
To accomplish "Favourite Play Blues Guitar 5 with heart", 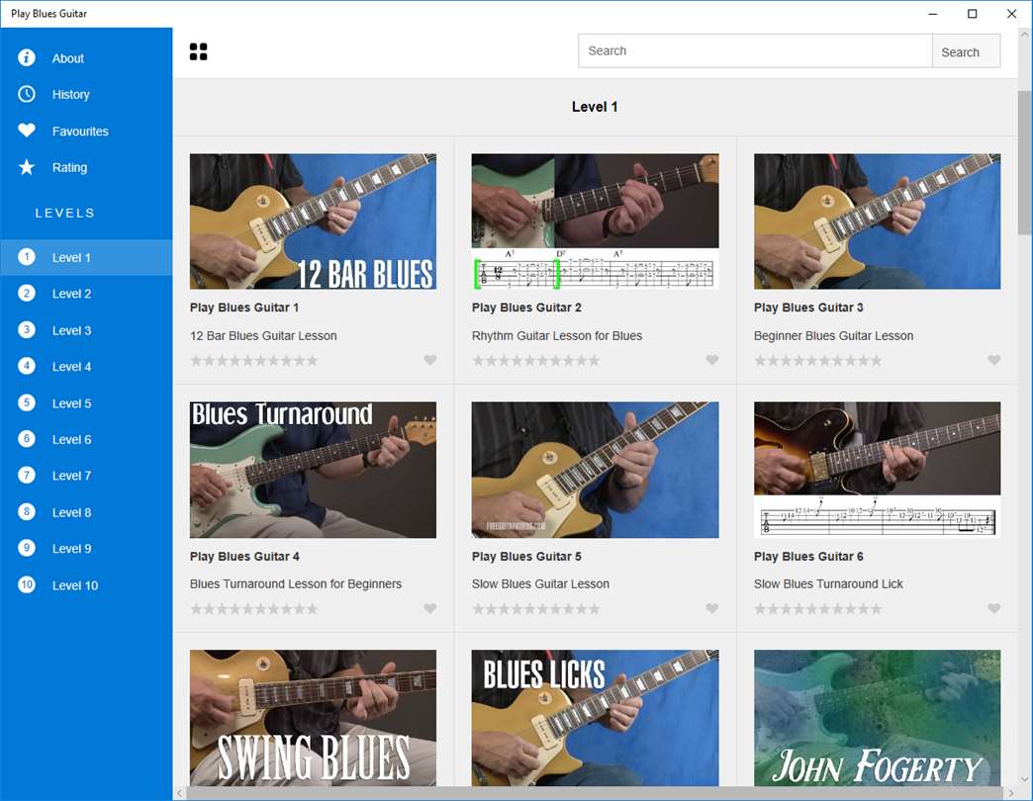I will pos(712,608).
